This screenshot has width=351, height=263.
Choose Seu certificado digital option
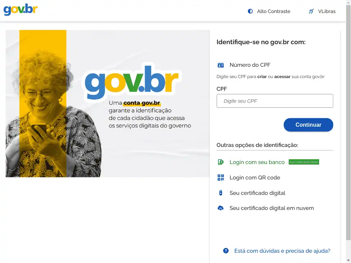pos(257,193)
